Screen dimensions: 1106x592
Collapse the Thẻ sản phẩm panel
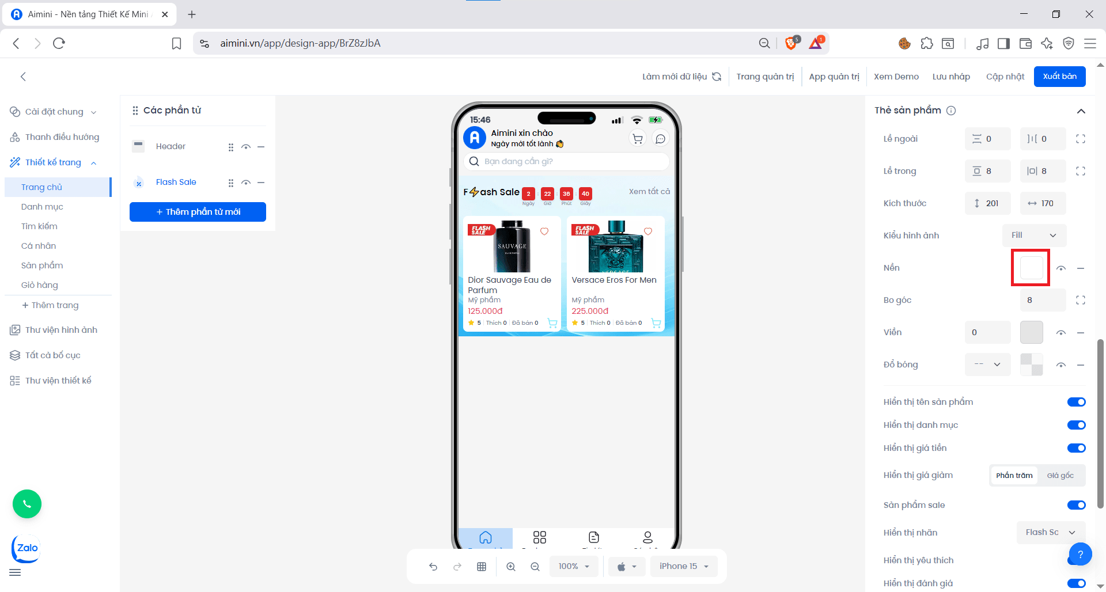click(1081, 111)
